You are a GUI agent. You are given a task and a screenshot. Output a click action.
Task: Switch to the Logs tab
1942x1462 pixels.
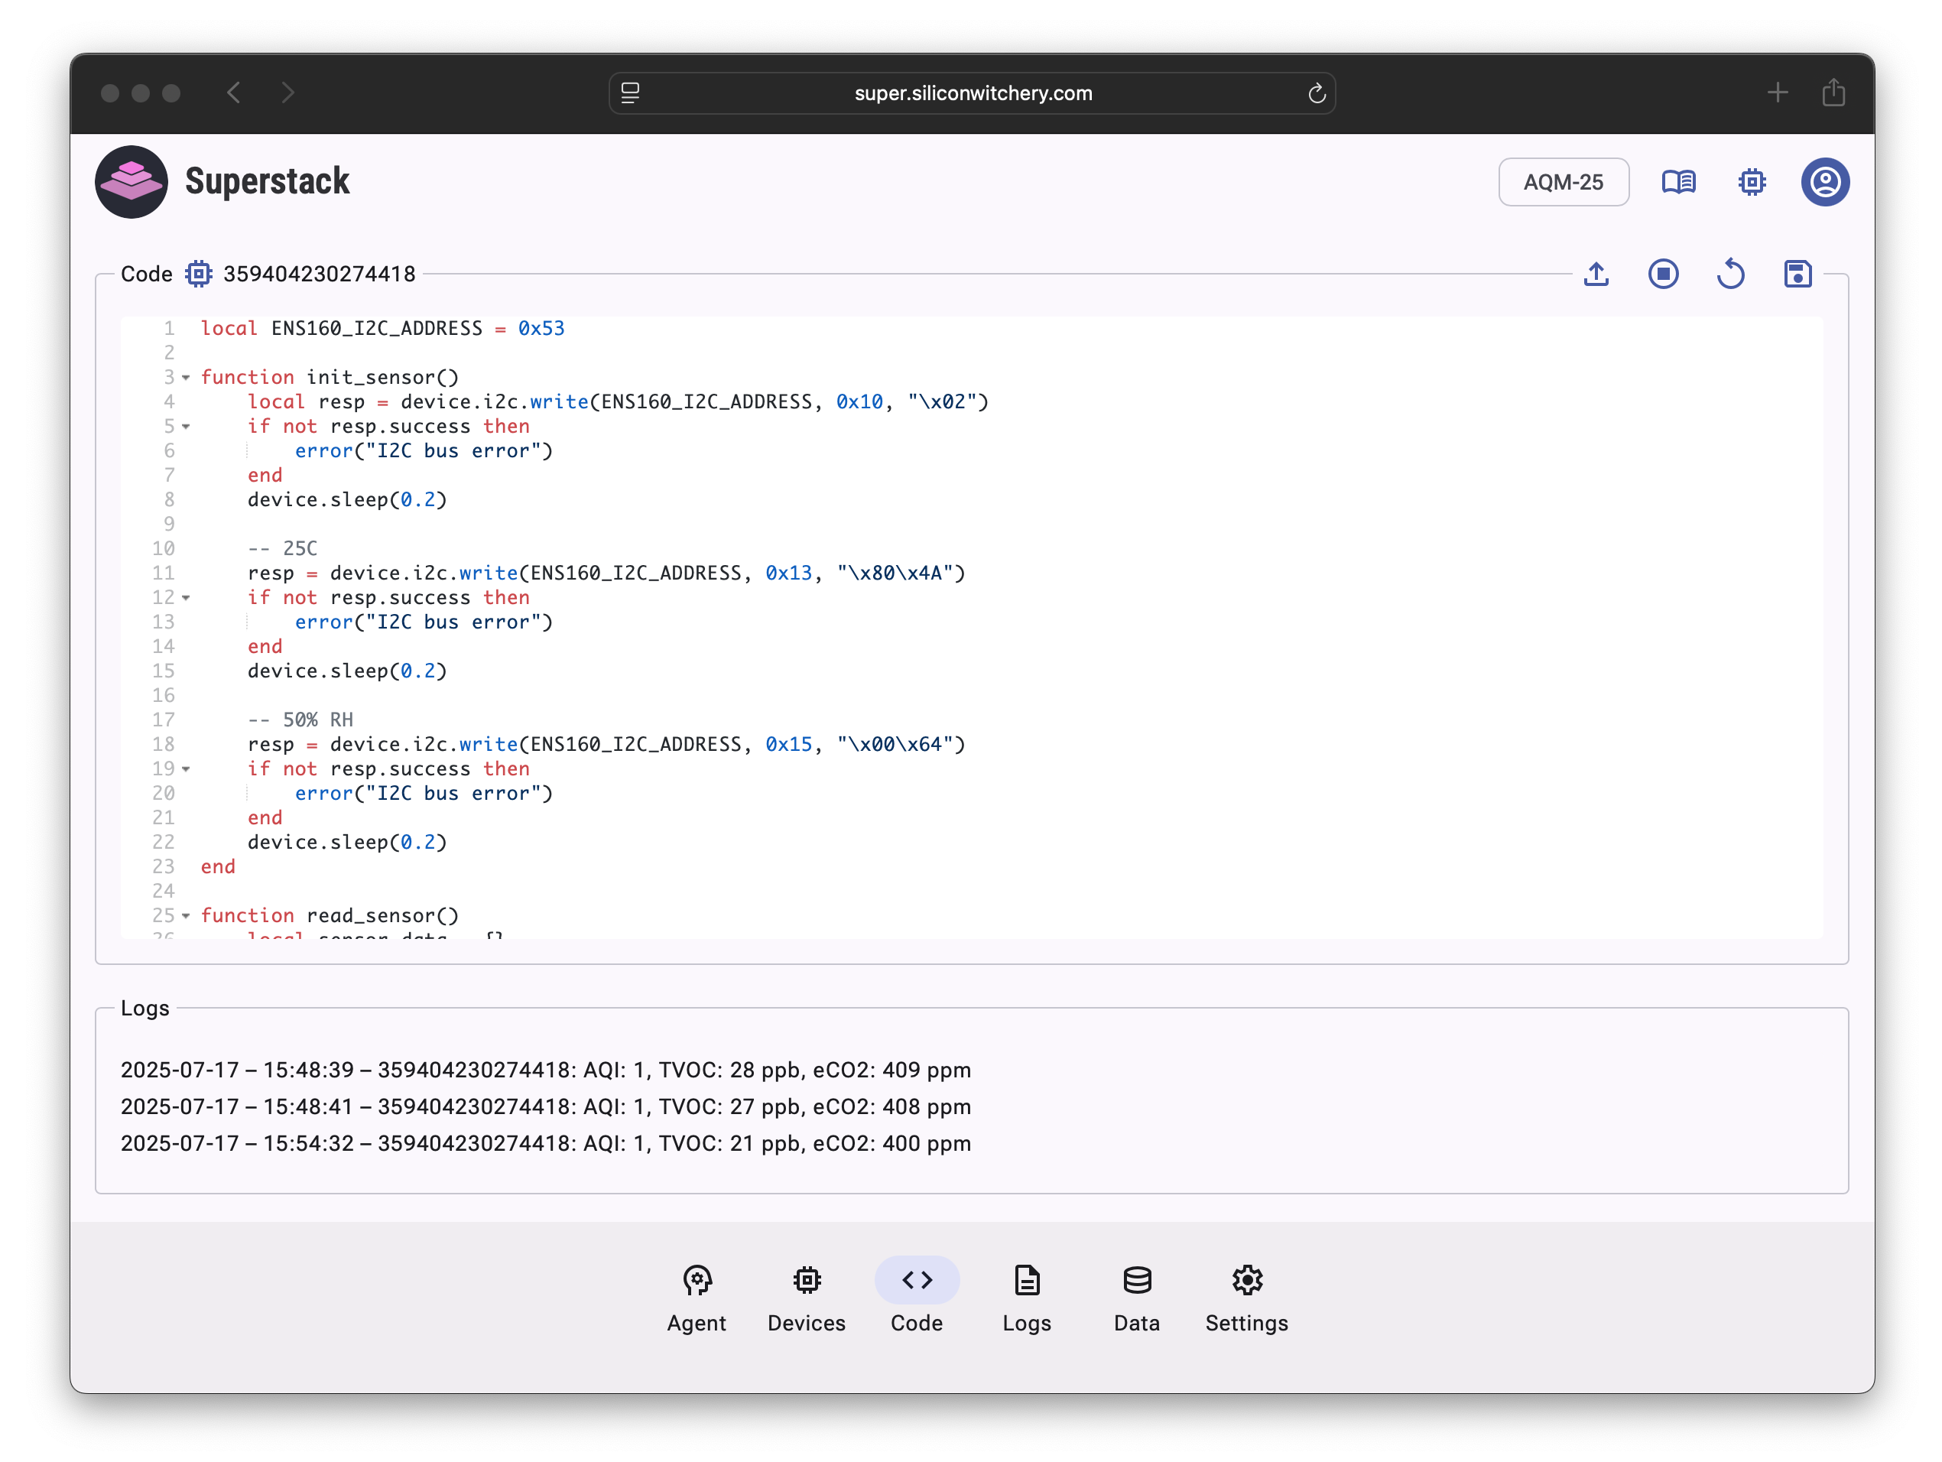(x=1026, y=1300)
